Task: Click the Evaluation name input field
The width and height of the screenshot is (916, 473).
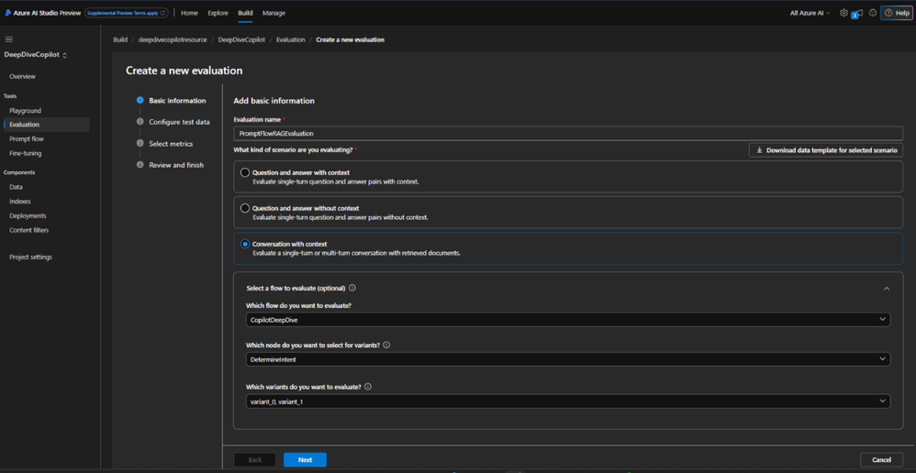Action: click(x=568, y=133)
